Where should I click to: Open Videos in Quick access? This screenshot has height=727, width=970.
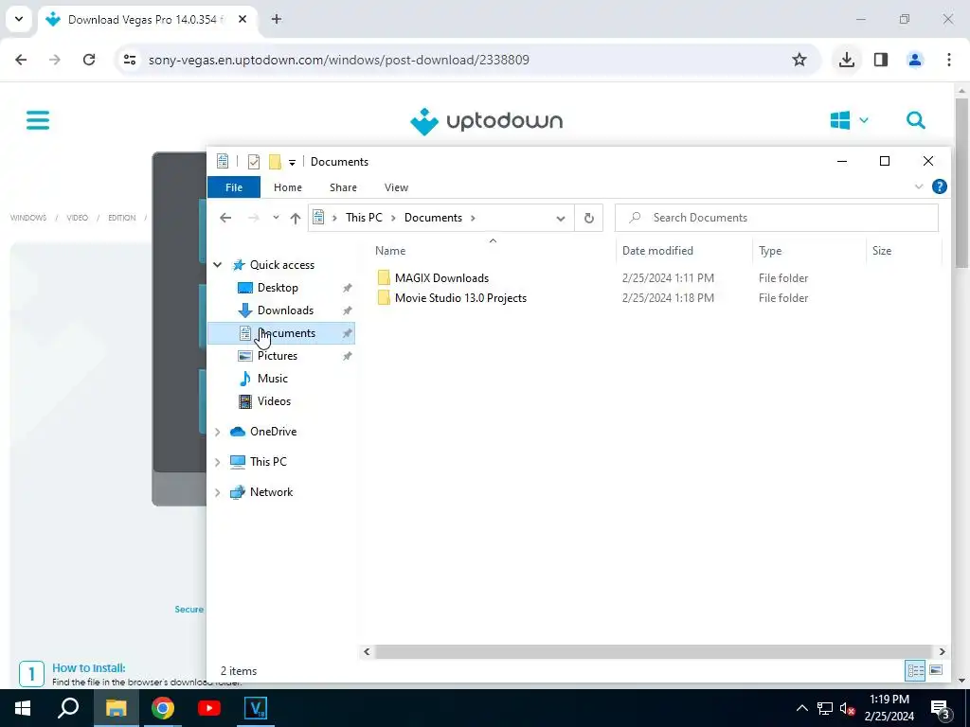pos(274,401)
